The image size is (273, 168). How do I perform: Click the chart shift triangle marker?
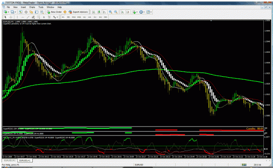[x=211, y=21]
